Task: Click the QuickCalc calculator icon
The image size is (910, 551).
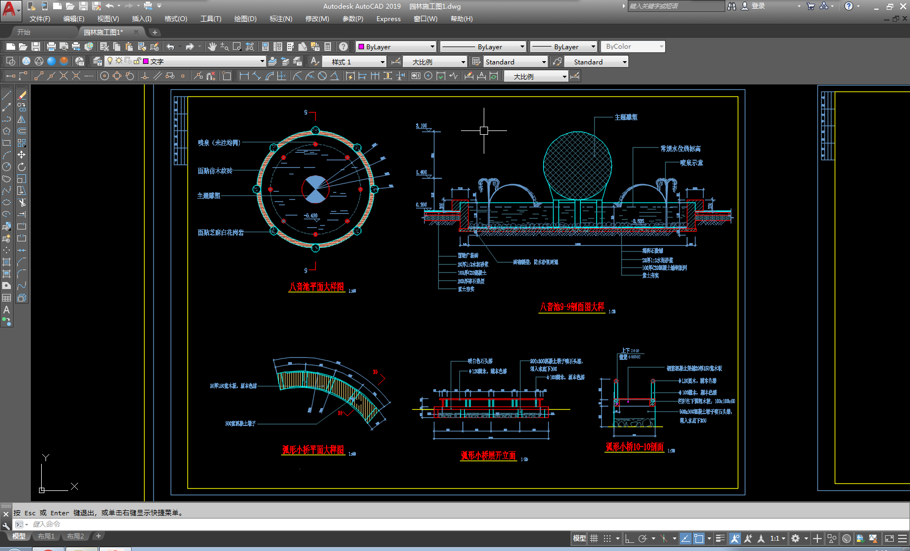Action: (328, 47)
